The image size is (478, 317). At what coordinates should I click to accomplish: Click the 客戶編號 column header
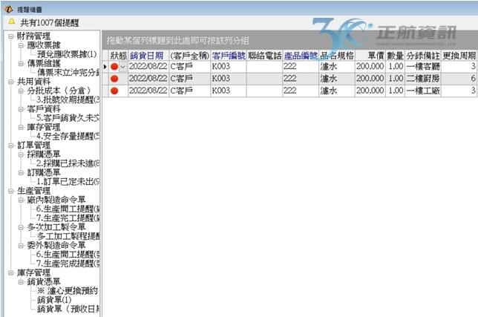228,55
